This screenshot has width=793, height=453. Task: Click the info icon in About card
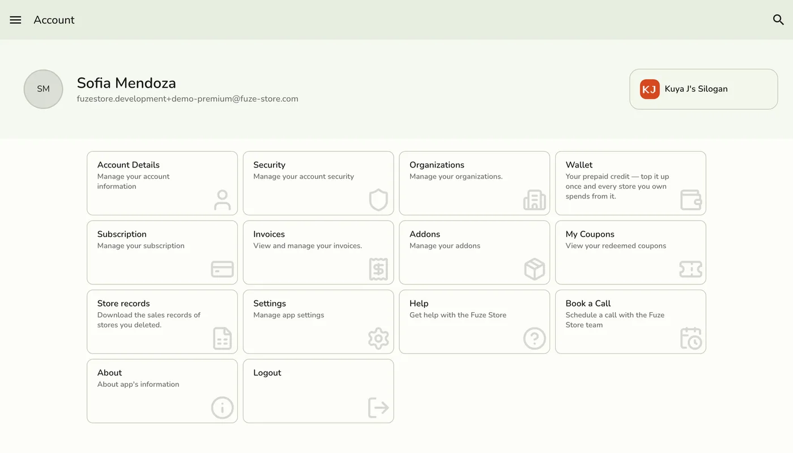[x=222, y=408]
